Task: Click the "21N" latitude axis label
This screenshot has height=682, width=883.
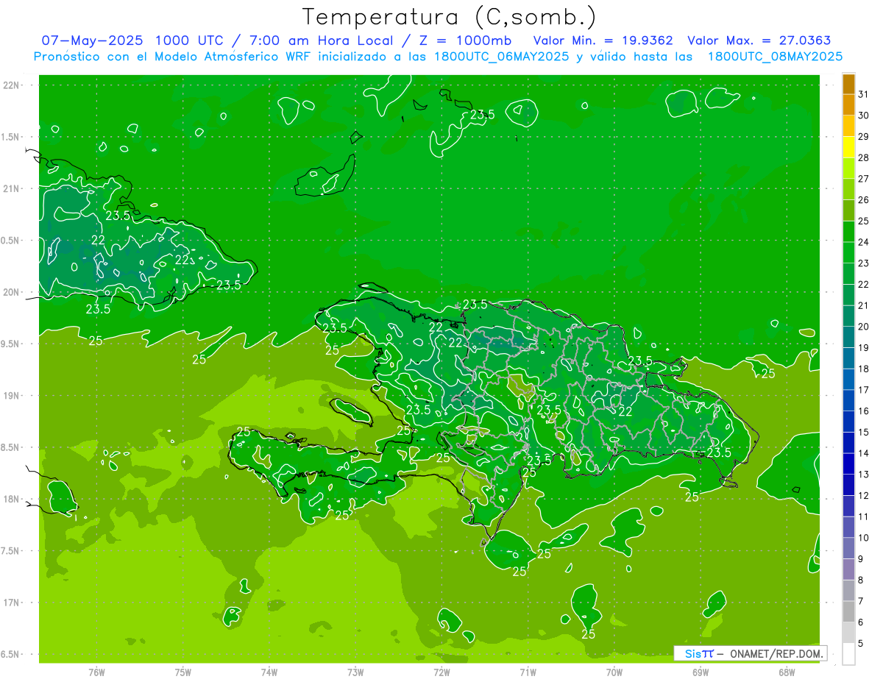Action: [x=11, y=189]
